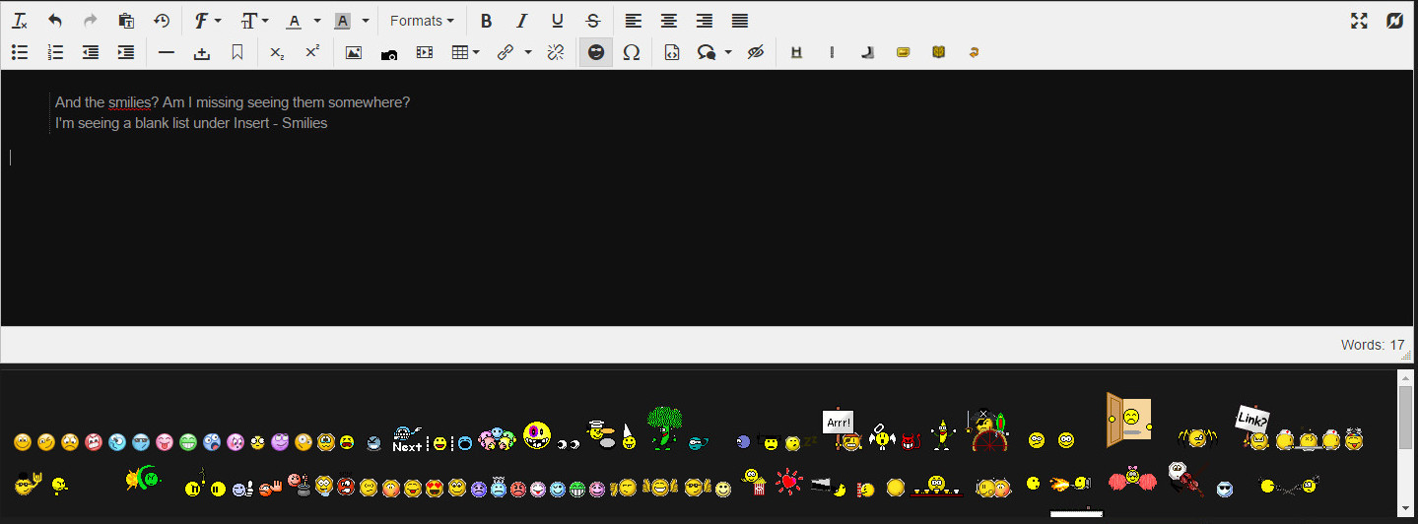Insert special character with Omega icon
The image size is (1418, 524).
coord(632,53)
